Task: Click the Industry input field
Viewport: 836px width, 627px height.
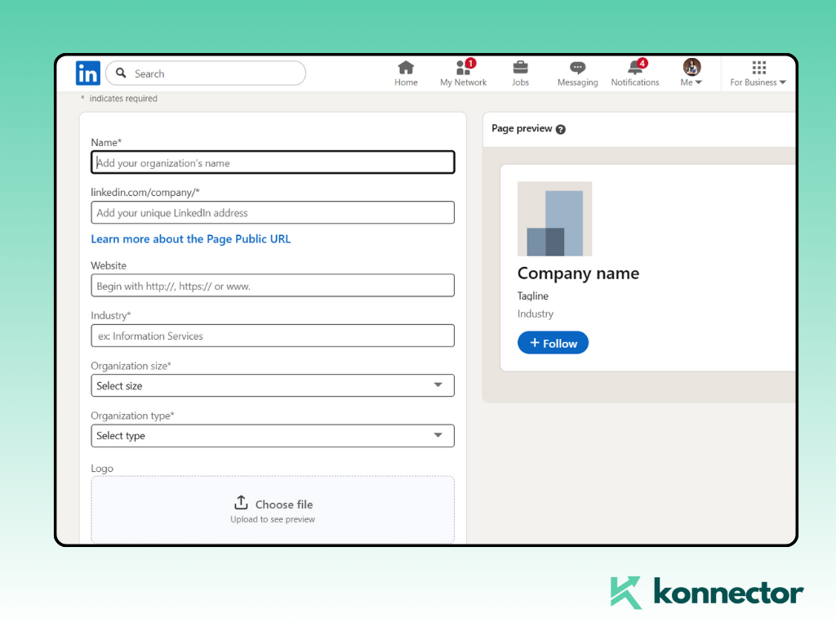Action: (273, 336)
